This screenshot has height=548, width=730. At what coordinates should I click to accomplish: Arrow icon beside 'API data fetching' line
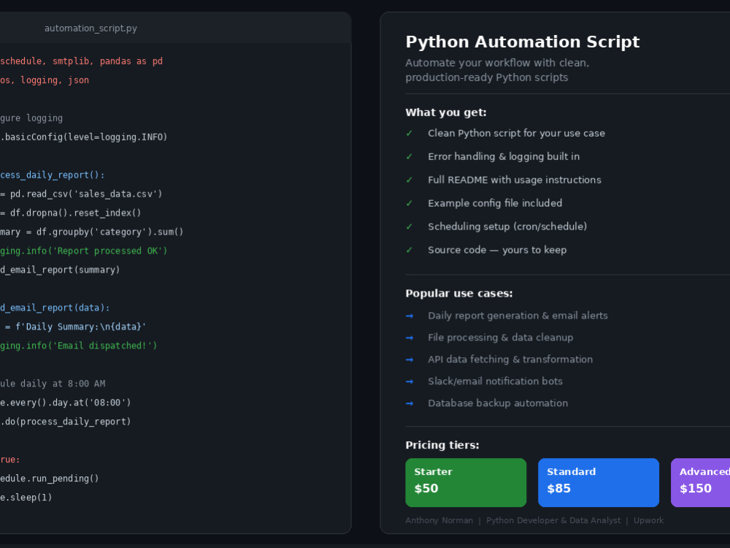pyautogui.click(x=410, y=359)
